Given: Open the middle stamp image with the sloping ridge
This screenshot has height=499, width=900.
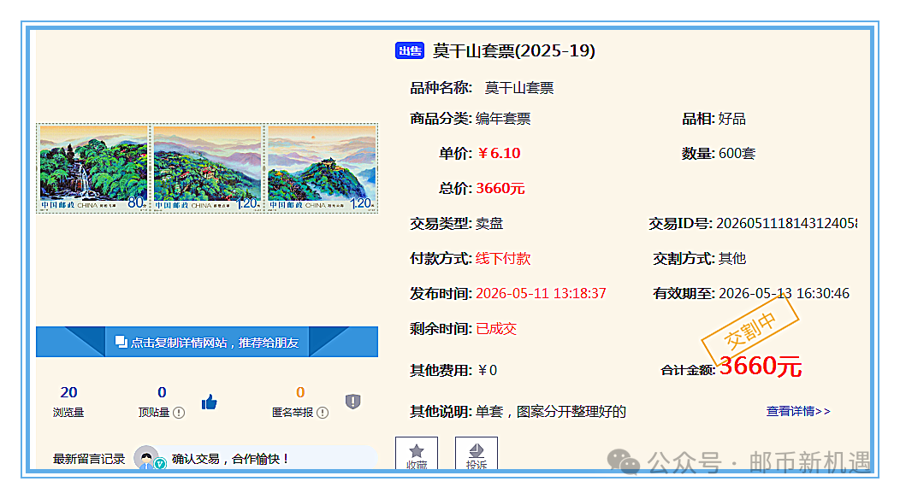Looking at the screenshot, I should coord(207,168).
